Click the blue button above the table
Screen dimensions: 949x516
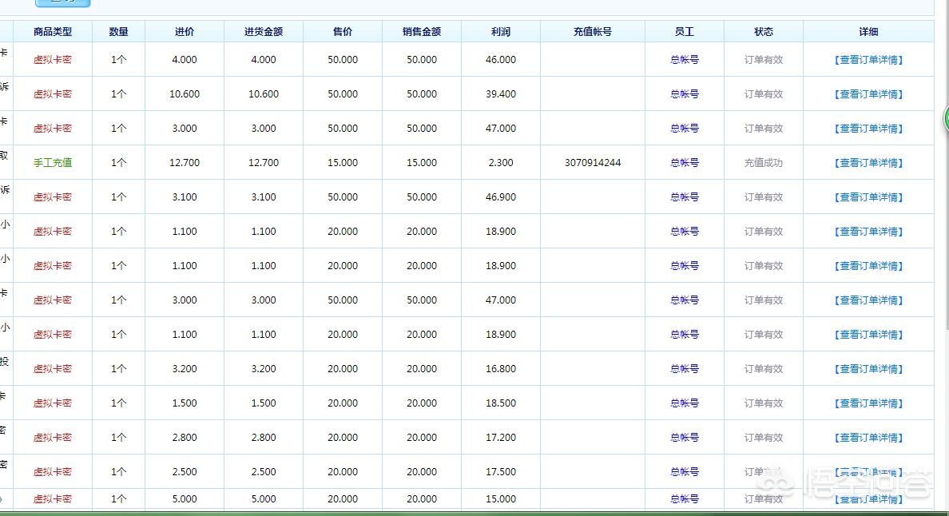point(62,4)
